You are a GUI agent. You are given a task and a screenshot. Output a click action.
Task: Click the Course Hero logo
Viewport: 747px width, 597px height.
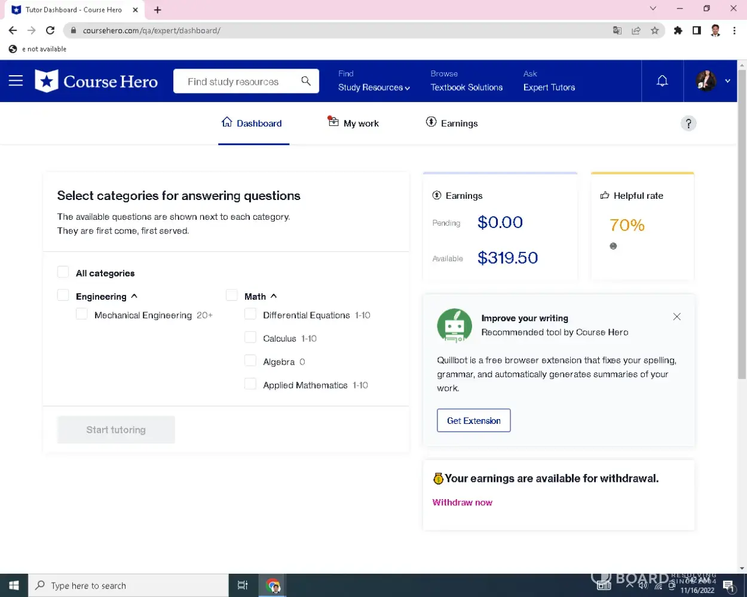click(x=97, y=81)
